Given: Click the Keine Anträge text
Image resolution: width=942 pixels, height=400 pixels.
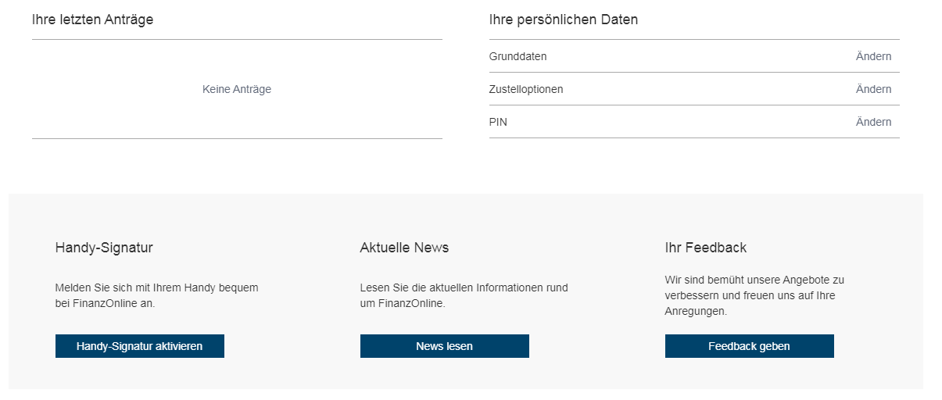Looking at the screenshot, I should [x=237, y=89].
